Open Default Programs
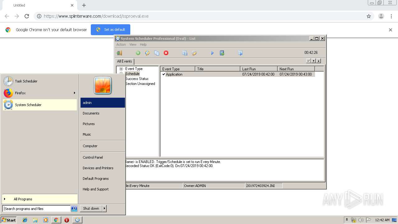Screen dimensions: 398x224 (103, 179)
